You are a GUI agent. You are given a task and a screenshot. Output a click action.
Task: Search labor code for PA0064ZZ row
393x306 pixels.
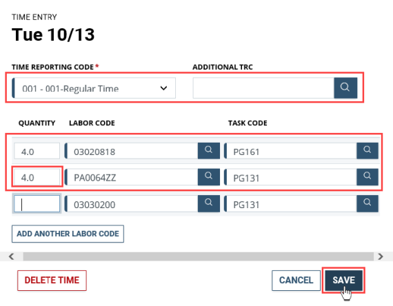pos(208,177)
